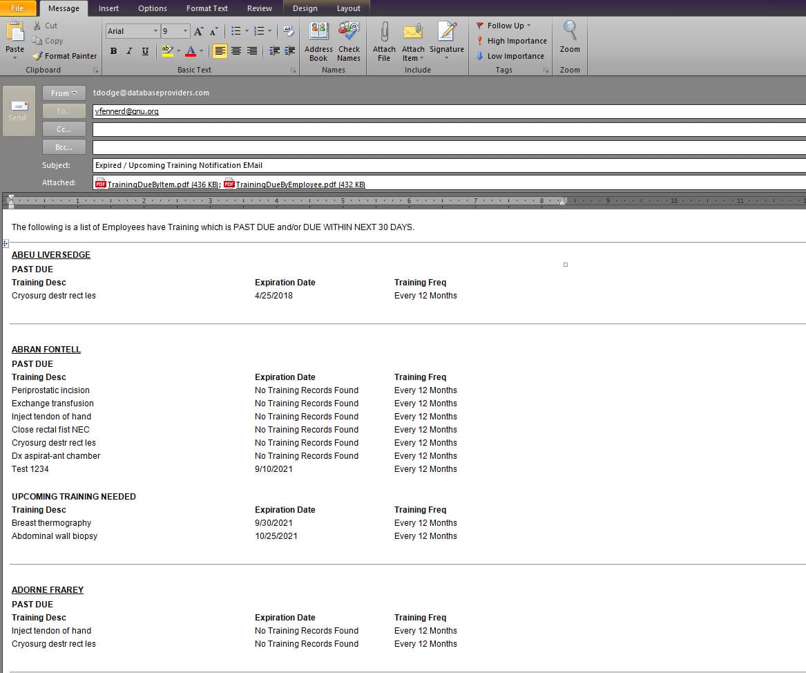This screenshot has width=806, height=673.
Task: Open the Arial font name dropdown
Action: [155, 31]
